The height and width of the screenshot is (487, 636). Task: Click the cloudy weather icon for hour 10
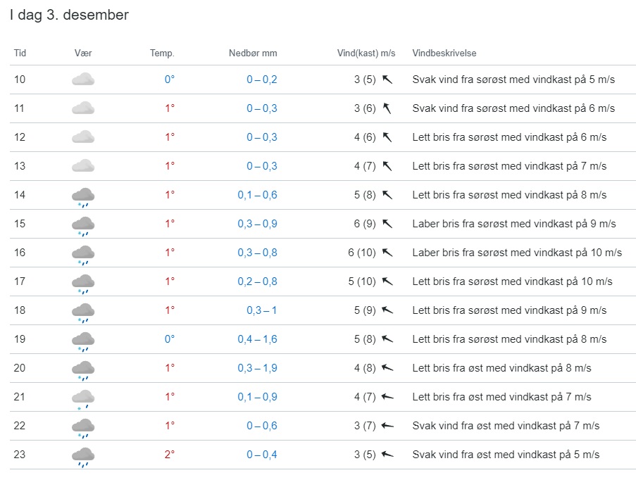(83, 80)
